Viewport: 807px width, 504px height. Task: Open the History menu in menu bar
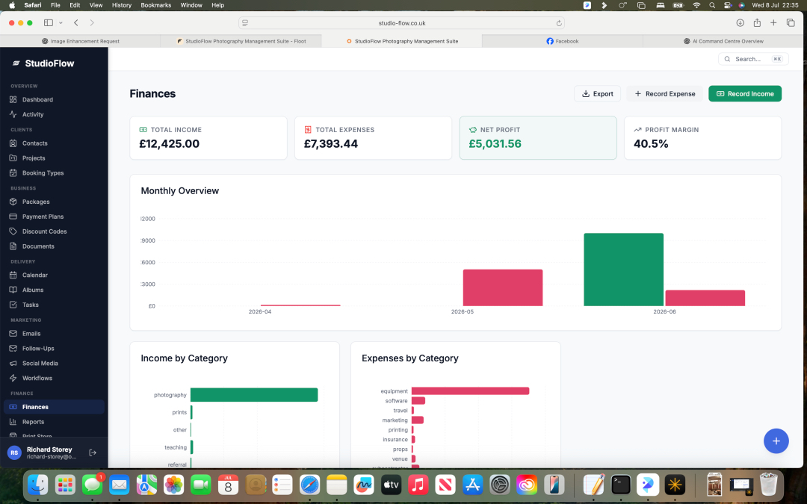122,5
